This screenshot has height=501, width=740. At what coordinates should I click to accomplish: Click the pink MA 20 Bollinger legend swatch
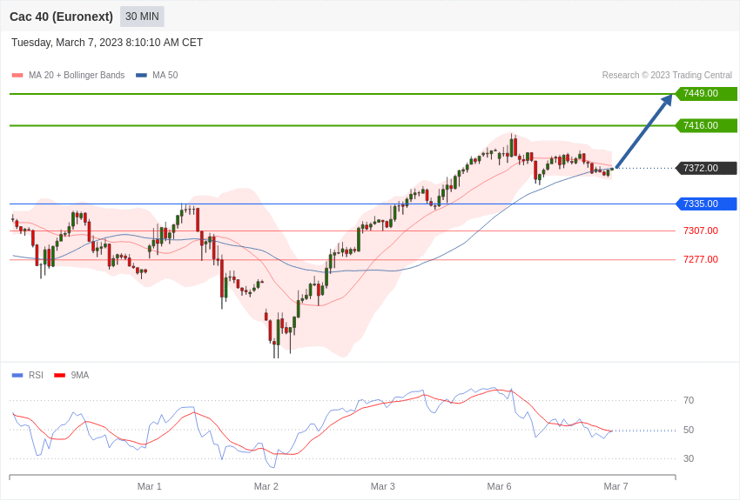tap(17, 76)
